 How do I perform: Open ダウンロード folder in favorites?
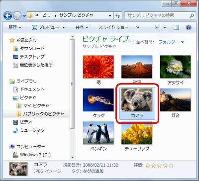[32, 48]
